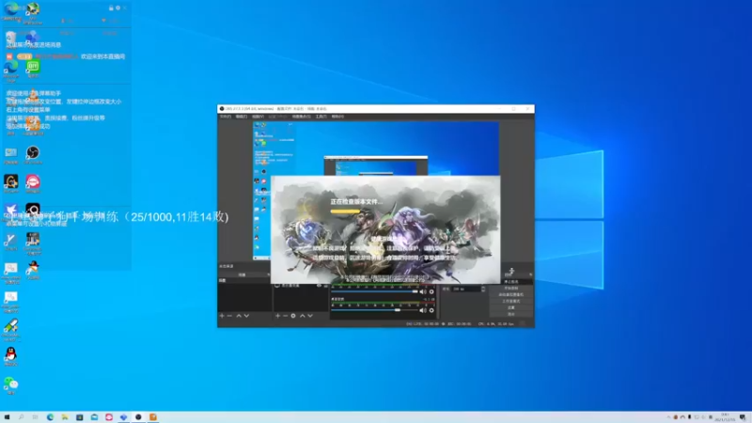Move source up with the sources up arrow

(302, 316)
